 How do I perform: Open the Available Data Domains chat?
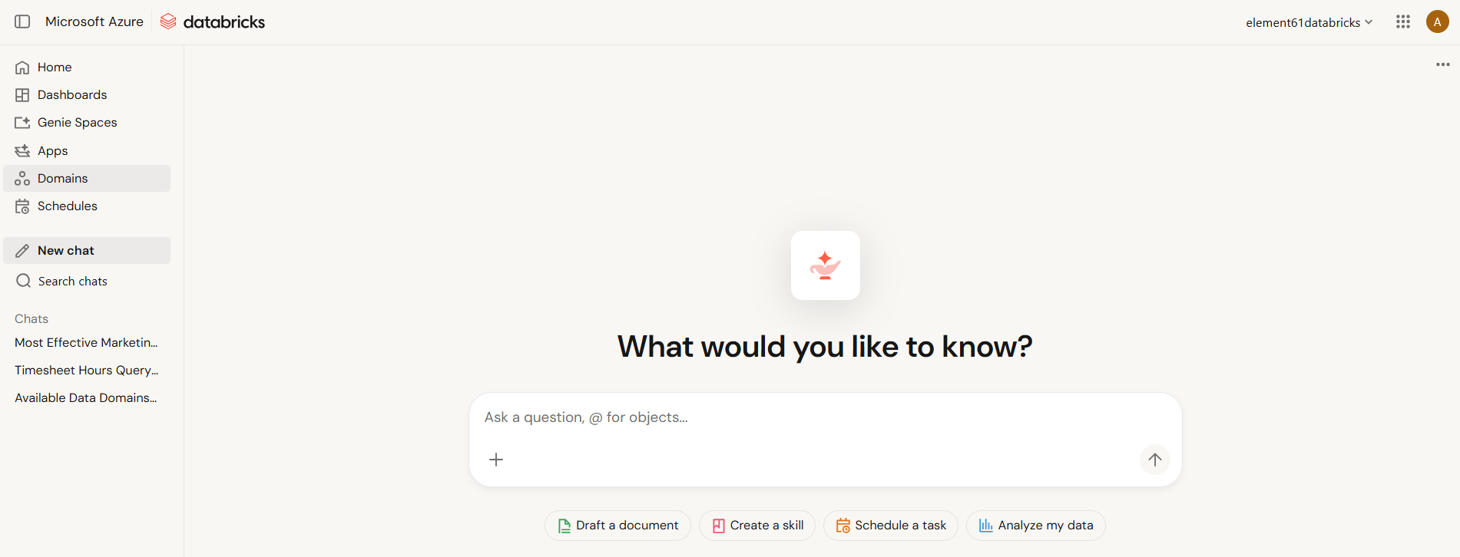click(x=87, y=398)
